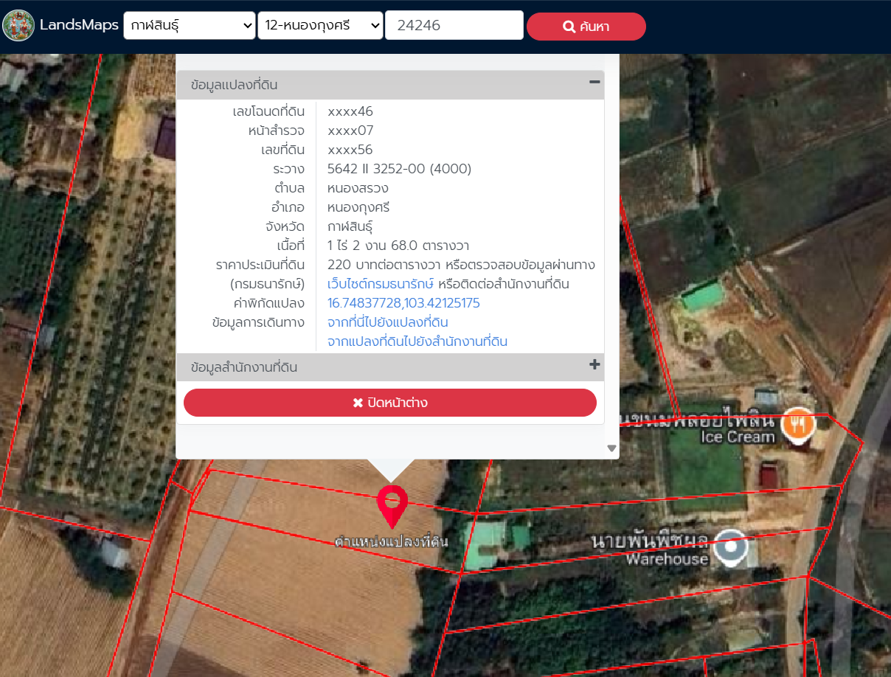The width and height of the screenshot is (891, 677).
Task: Expand land office info with plus icon
Action: click(x=594, y=365)
